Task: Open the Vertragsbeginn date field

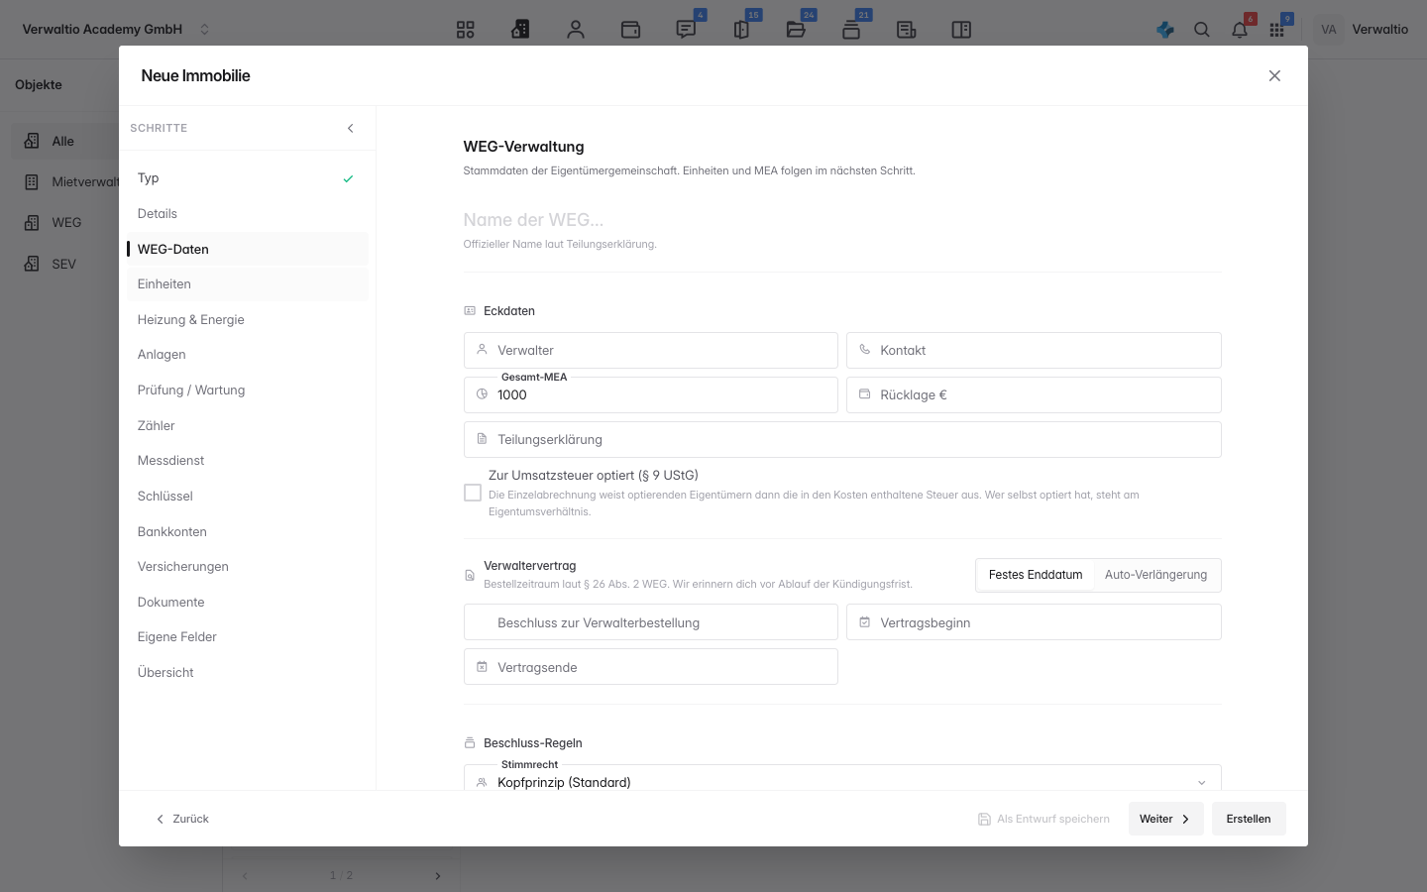Action: [x=1034, y=622]
